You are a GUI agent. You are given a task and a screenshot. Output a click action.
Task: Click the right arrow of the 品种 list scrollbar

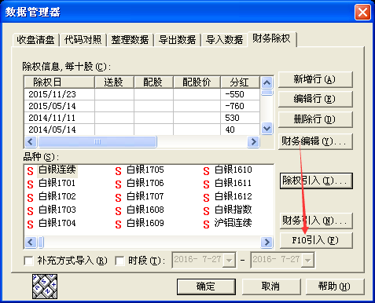[x=267, y=242]
